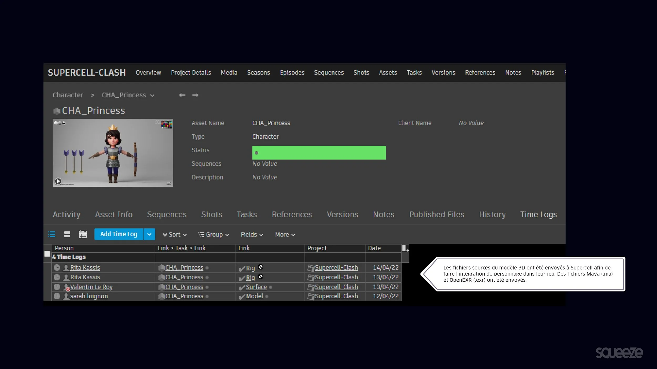657x369 pixels.
Task: Open the Fields dropdown
Action: pos(252,234)
